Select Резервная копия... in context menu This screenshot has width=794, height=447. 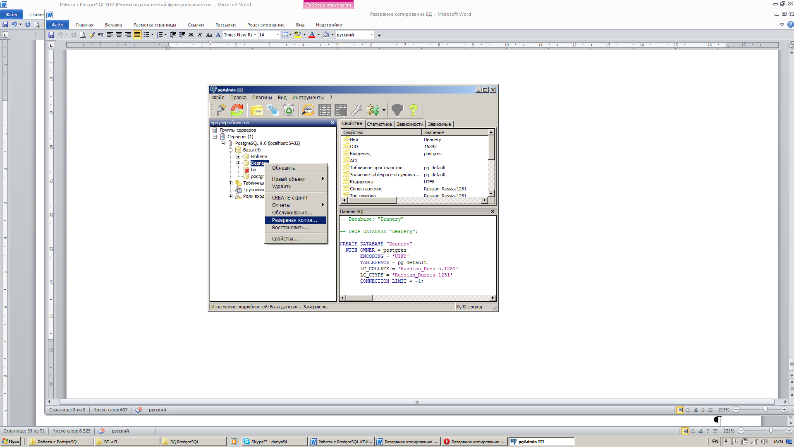(x=296, y=220)
